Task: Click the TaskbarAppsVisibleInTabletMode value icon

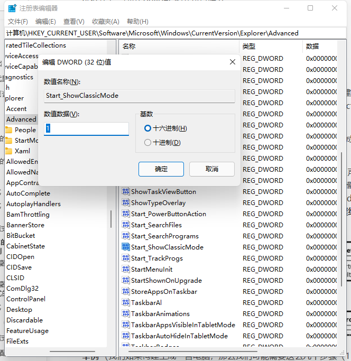Action: (x=126, y=325)
